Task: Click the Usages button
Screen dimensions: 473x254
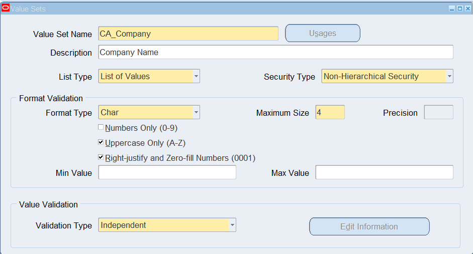Action: pos(323,33)
